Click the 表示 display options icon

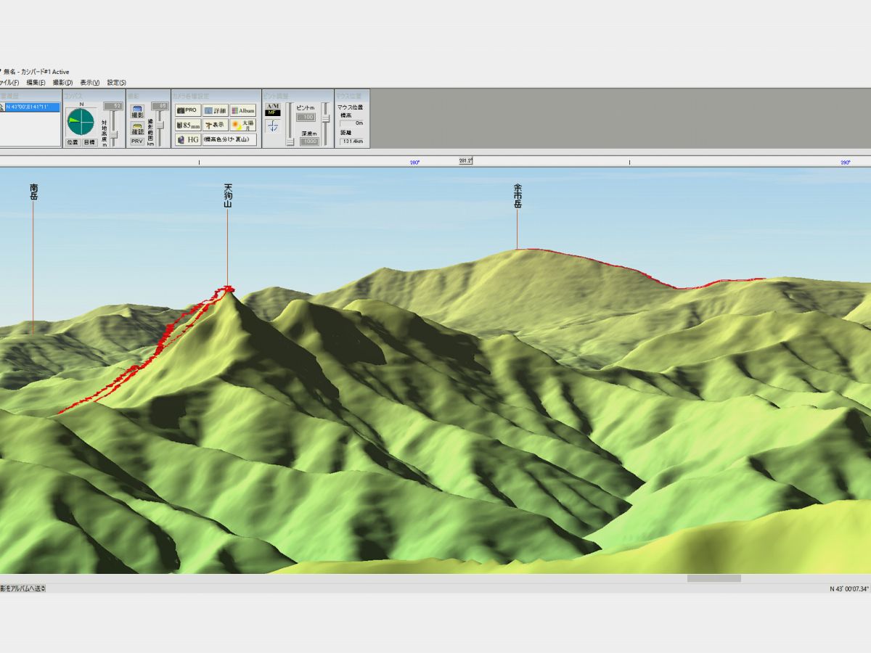tap(216, 125)
